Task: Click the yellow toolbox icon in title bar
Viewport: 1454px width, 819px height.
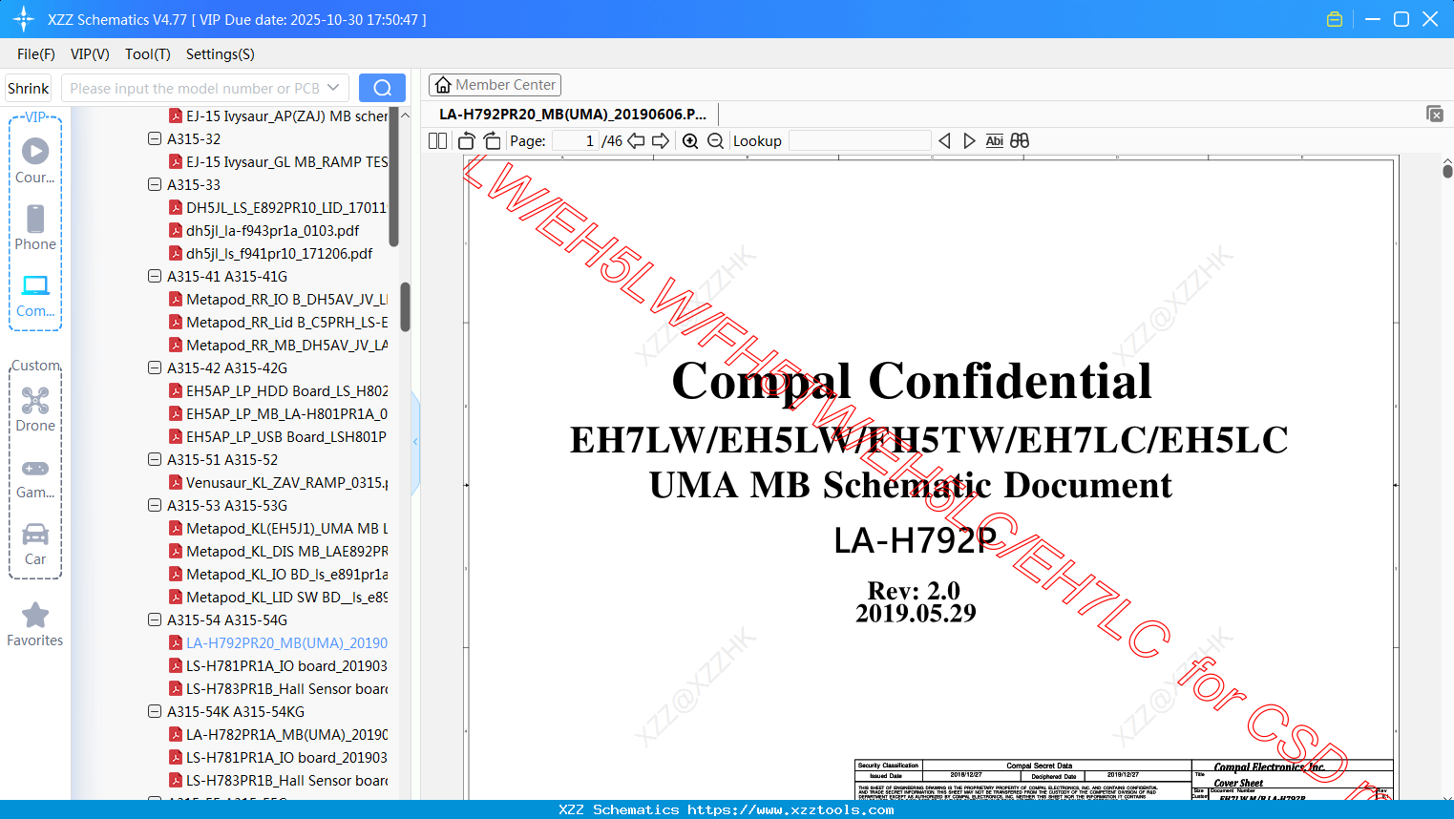Action: 1335,19
